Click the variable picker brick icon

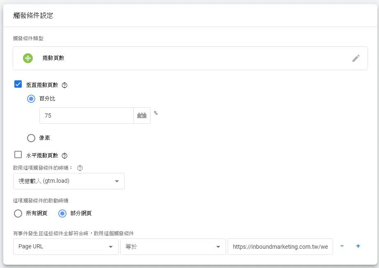click(142, 116)
